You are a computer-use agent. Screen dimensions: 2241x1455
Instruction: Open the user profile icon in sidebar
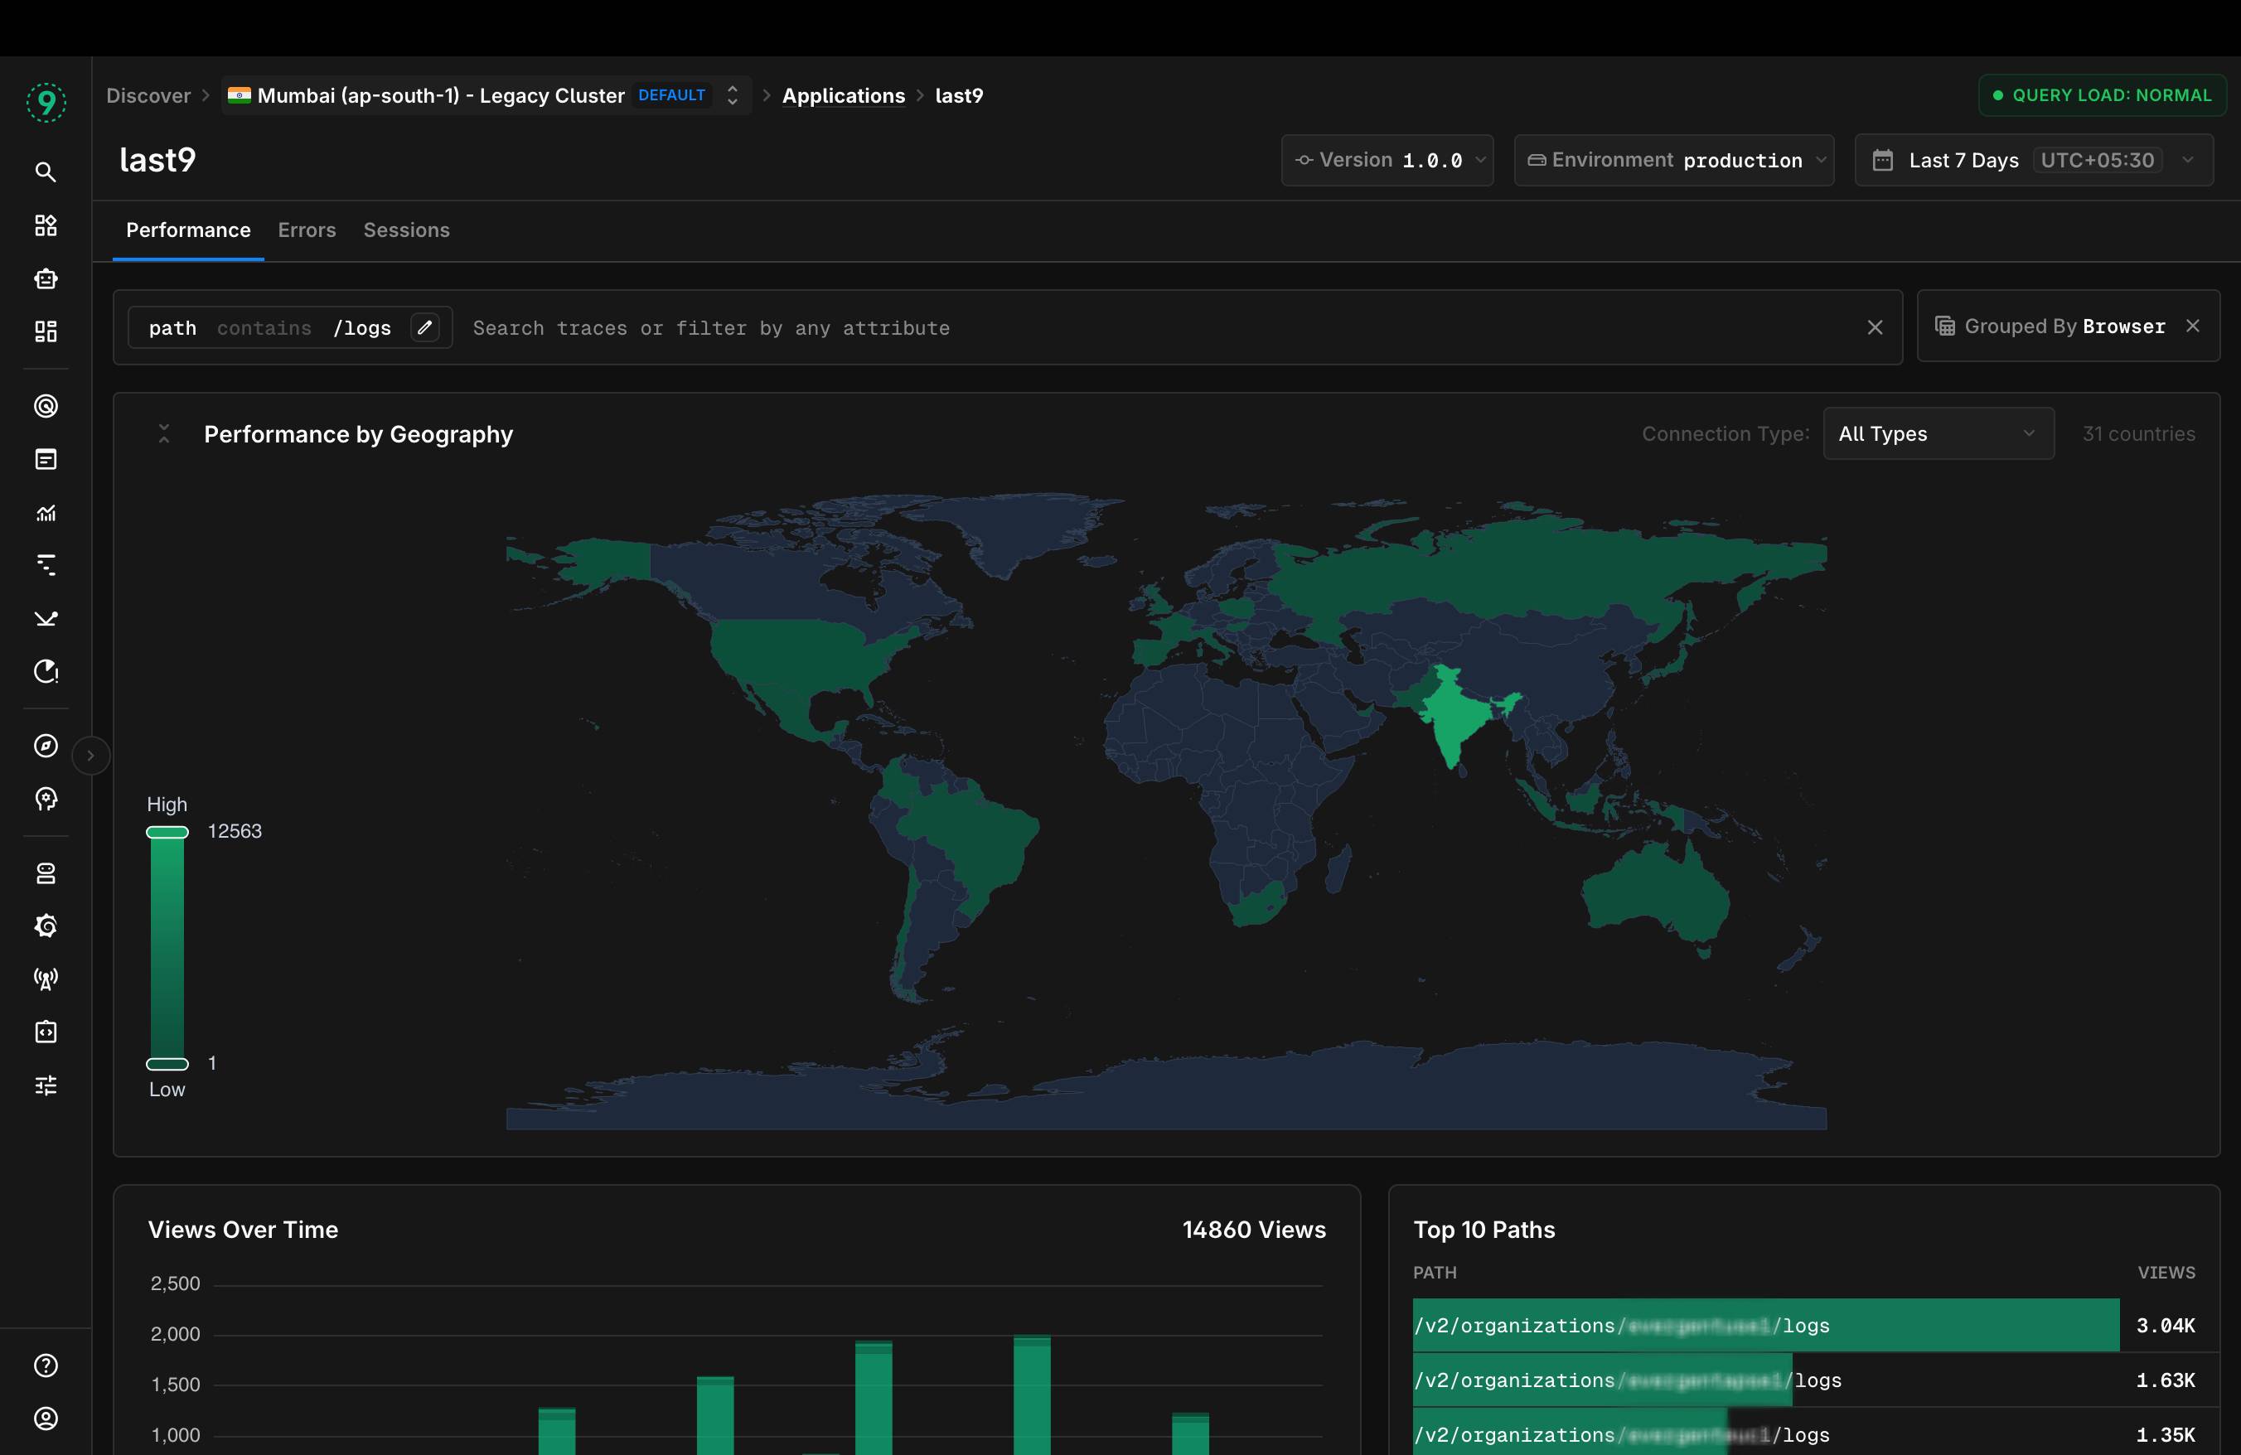46,1418
